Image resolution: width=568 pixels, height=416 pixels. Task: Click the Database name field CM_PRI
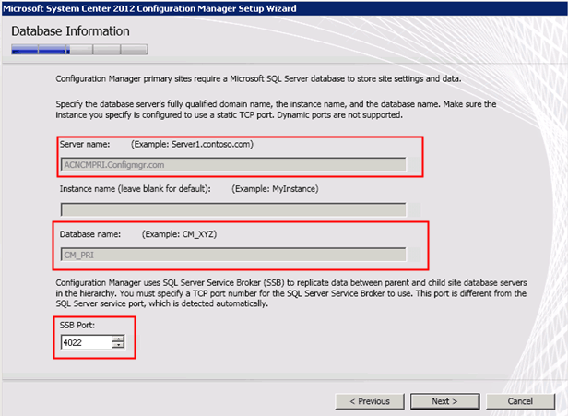coord(233,255)
